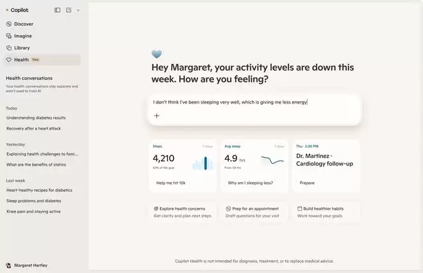
Task: Open the Imagine section
Action: 22,36
